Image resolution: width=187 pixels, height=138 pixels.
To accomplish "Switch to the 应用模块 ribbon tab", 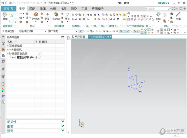I will 98,9.
